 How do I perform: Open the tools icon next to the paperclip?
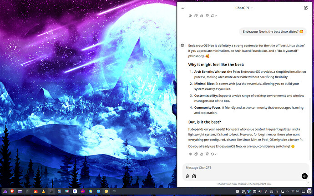[194, 176]
